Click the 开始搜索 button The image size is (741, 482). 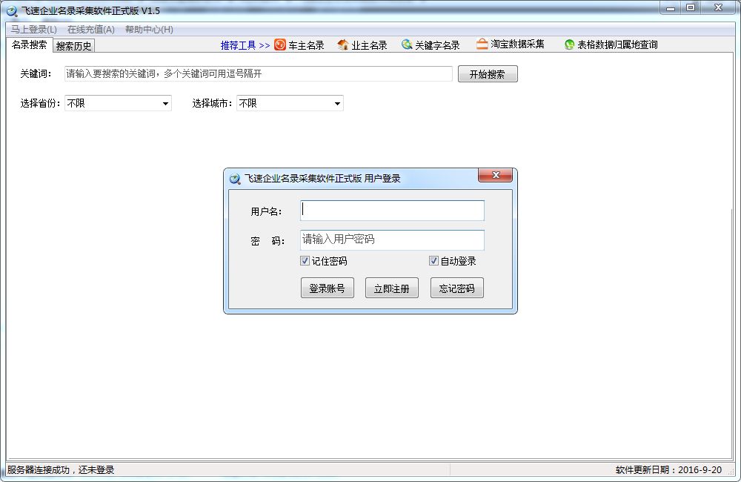click(x=488, y=74)
